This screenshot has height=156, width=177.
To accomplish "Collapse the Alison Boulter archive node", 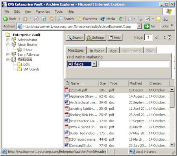I will click(8, 45).
